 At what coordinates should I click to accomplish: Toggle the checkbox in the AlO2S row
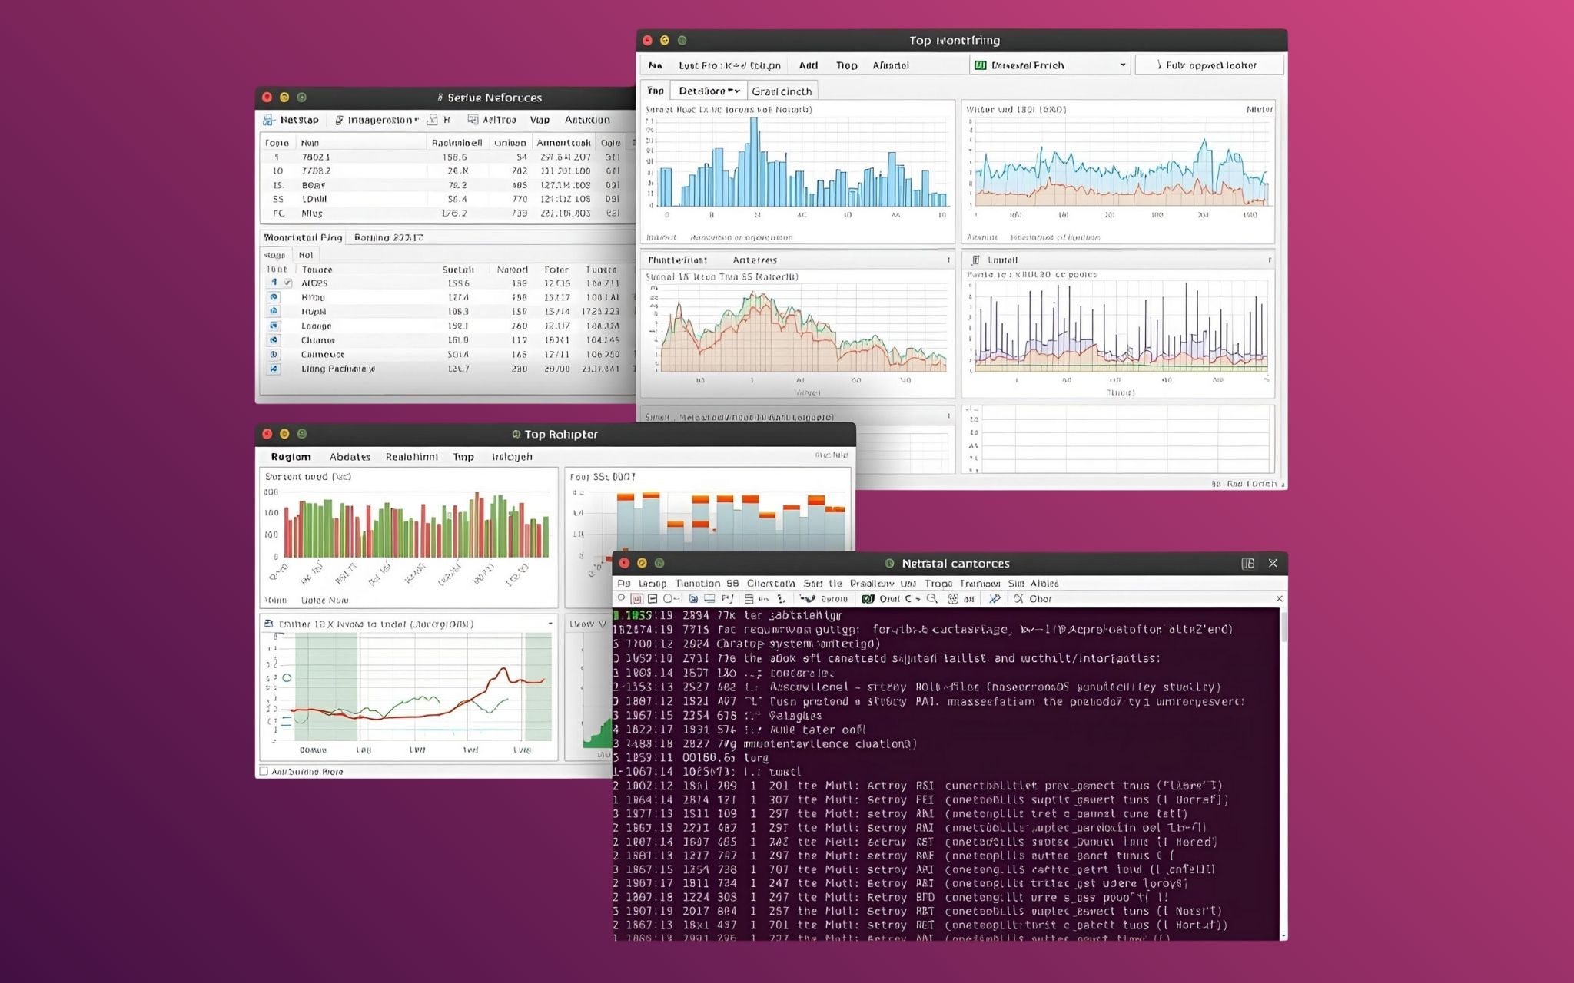click(288, 283)
